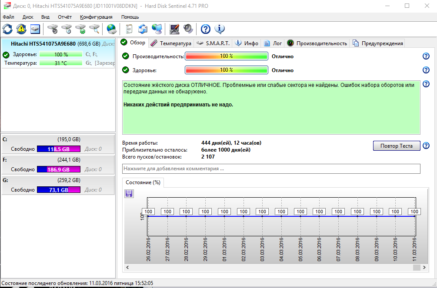Image resolution: width=437 pixels, height=288 pixels.
Task: Open the Отчёт menu
Action: pos(65,17)
